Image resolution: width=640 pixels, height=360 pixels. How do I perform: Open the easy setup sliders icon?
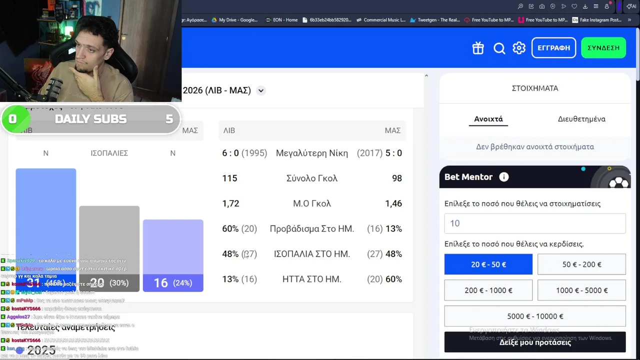(596, 6)
